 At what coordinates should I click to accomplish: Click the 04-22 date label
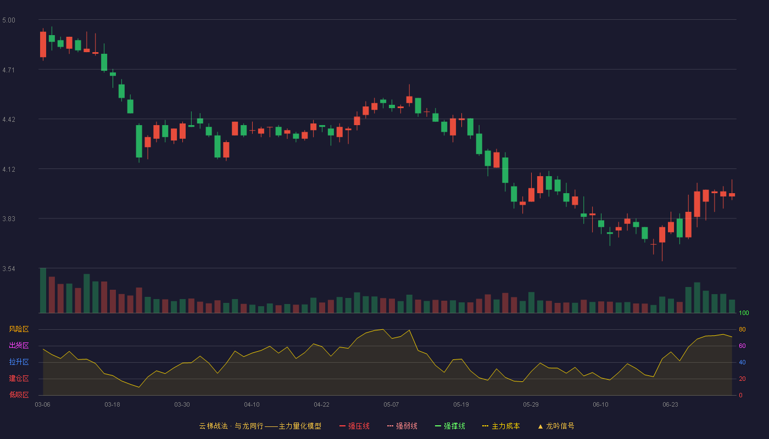pos(321,404)
